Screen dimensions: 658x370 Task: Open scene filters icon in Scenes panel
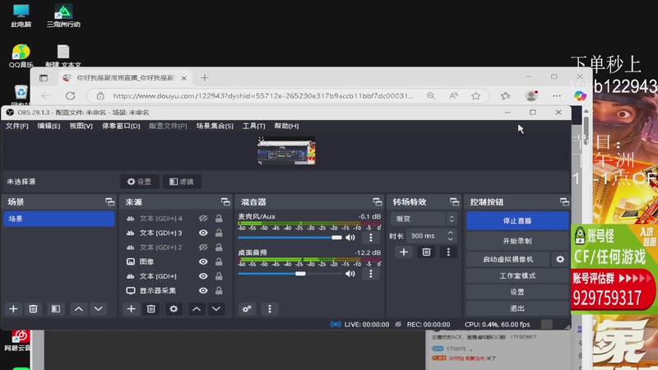[x=55, y=309]
